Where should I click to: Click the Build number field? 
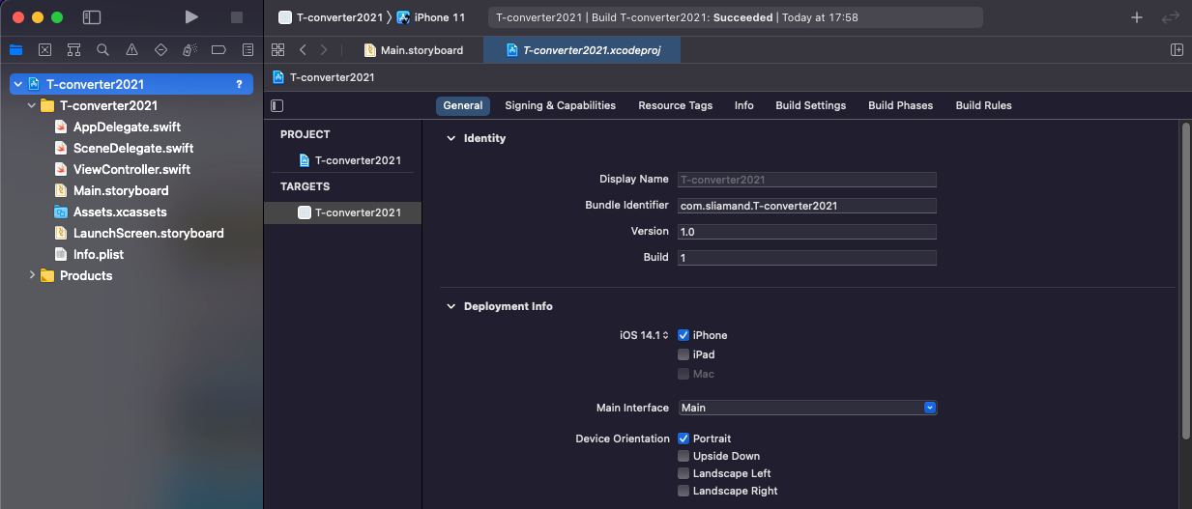pyautogui.click(x=807, y=258)
